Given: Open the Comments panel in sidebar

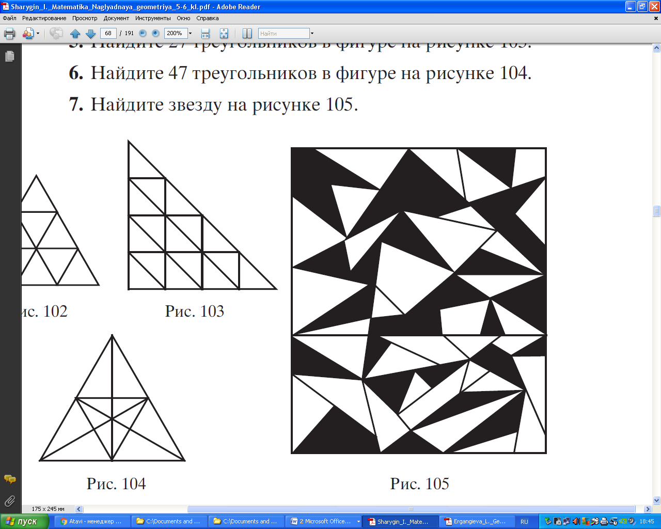Looking at the screenshot, I should (9, 479).
